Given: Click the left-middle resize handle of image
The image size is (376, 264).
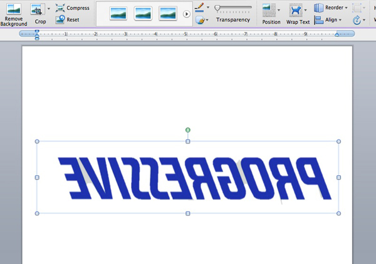Looking at the screenshot, I should [x=37, y=178].
